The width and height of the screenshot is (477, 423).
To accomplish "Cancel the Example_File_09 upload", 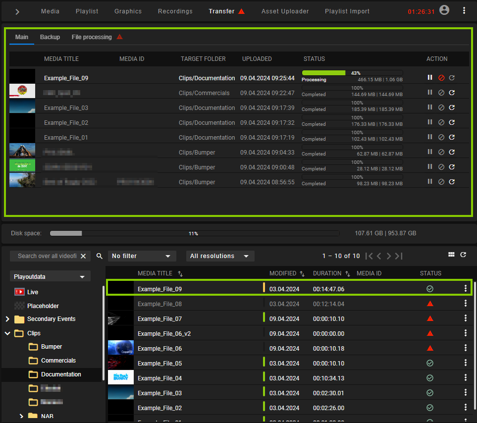I will (x=441, y=78).
